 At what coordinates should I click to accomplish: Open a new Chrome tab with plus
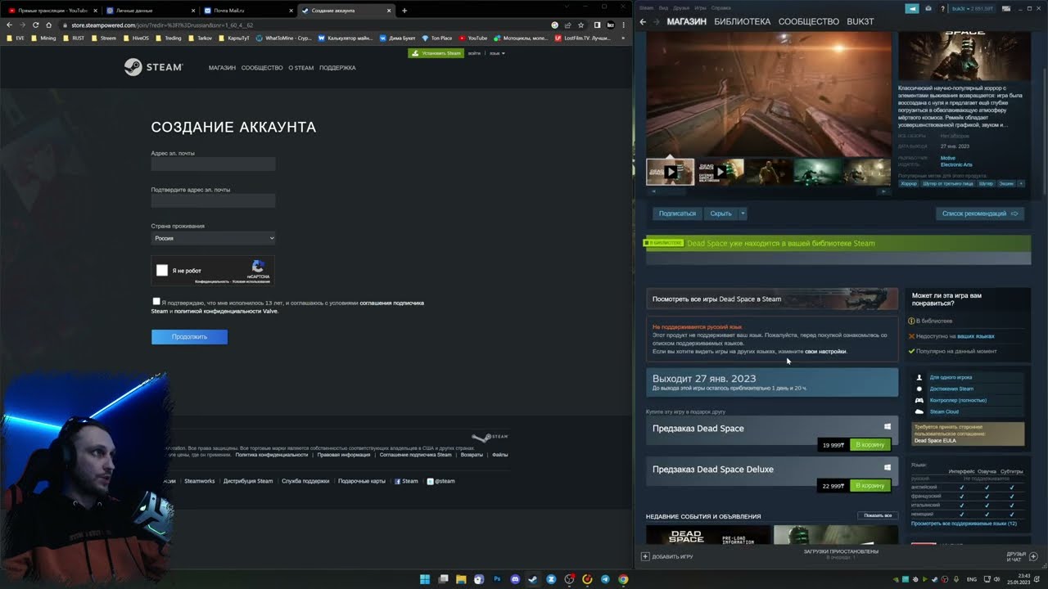[x=404, y=11]
